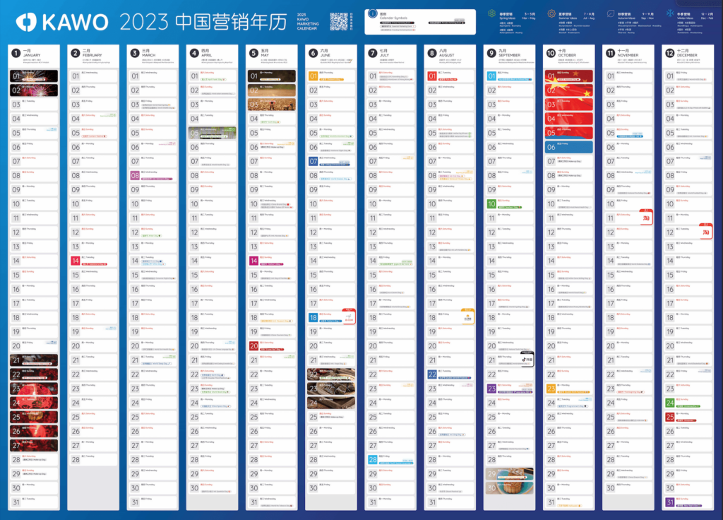
Task: Open January 01 fireworks cell
Action: pos(34,76)
